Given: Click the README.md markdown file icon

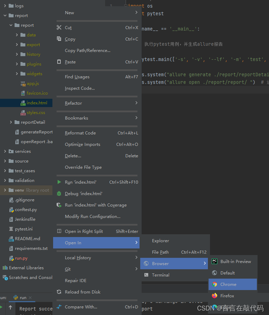Looking at the screenshot, I should [11, 239].
